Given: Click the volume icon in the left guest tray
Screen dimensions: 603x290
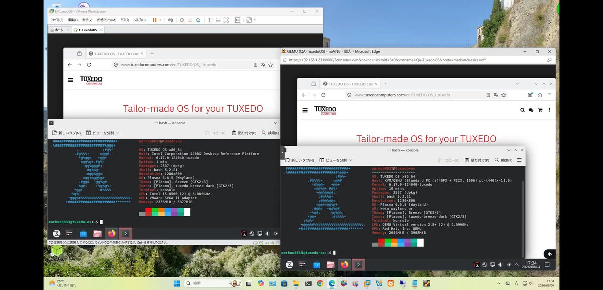Looking at the screenshot, I should click(x=268, y=233).
